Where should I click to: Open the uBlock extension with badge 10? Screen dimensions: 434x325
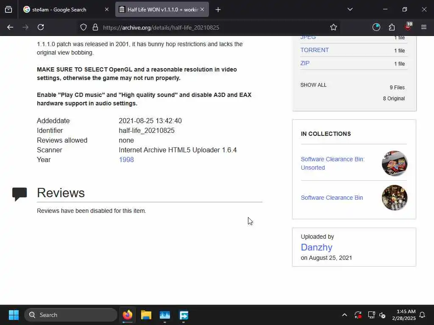tap(408, 27)
